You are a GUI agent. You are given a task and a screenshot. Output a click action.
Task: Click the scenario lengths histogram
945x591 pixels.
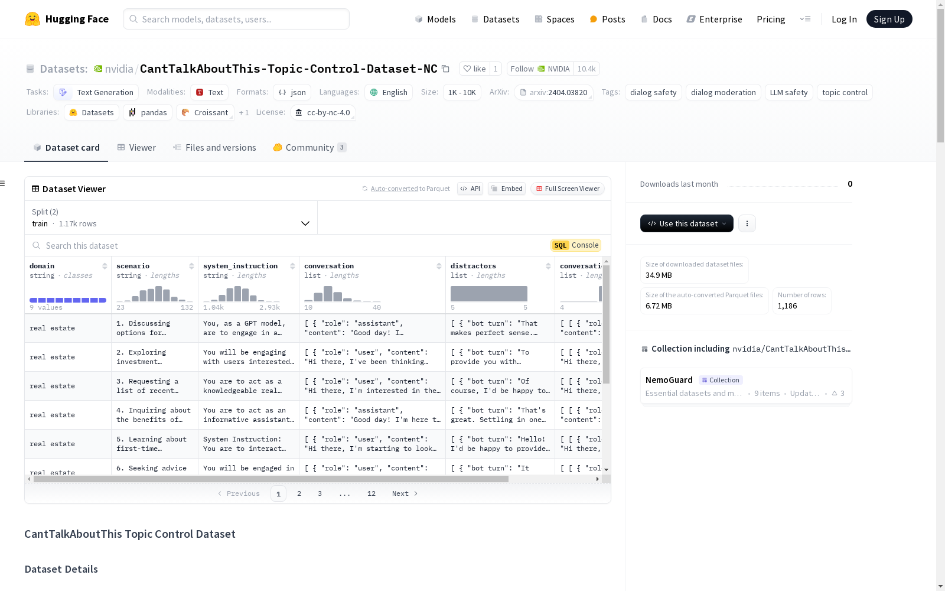(155, 293)
